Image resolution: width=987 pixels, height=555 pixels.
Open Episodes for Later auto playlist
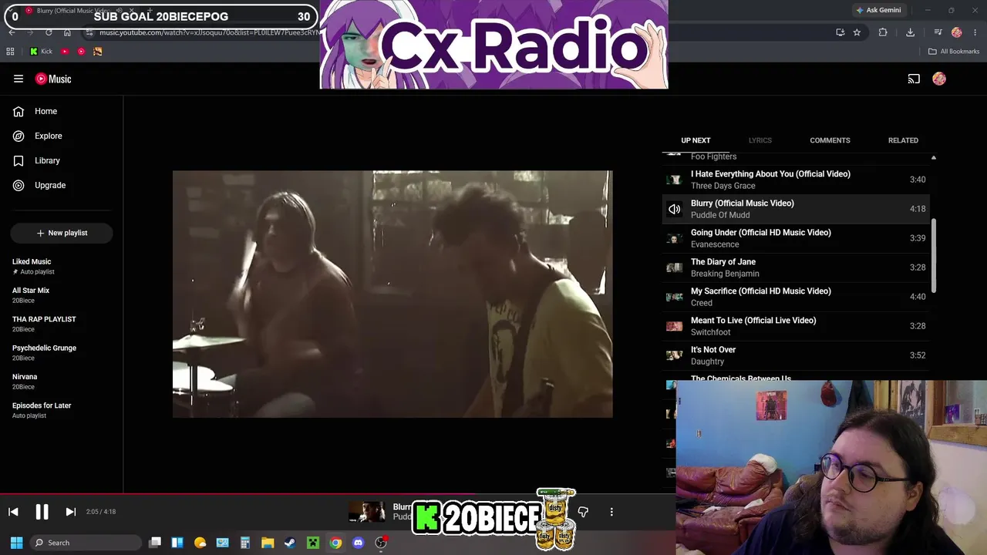click(x=62, y=410)
